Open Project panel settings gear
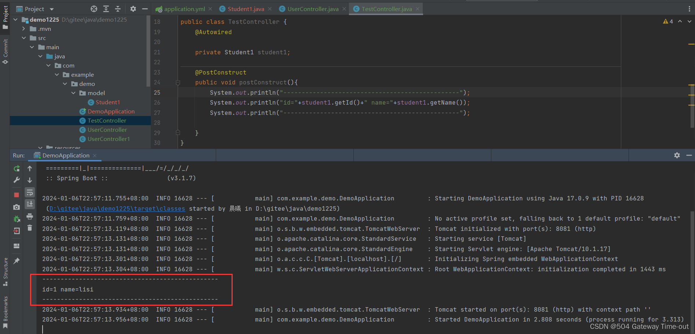This screenshot has height=334, width=695. click(133, 9)
